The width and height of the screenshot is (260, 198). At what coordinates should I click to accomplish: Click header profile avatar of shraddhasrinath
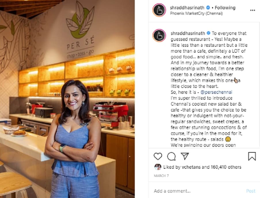159,10
